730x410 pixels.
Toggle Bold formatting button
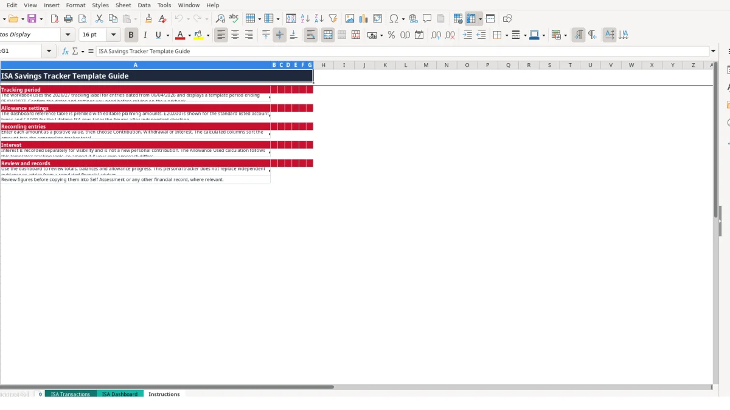coord(131,35)
